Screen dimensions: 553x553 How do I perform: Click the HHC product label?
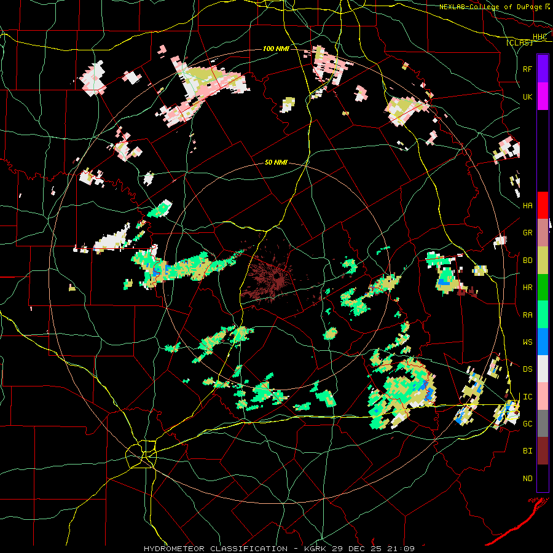coord(539,37)
